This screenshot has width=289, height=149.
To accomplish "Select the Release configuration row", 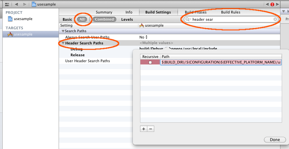I will pyautogui.click(x=77, y=55).
